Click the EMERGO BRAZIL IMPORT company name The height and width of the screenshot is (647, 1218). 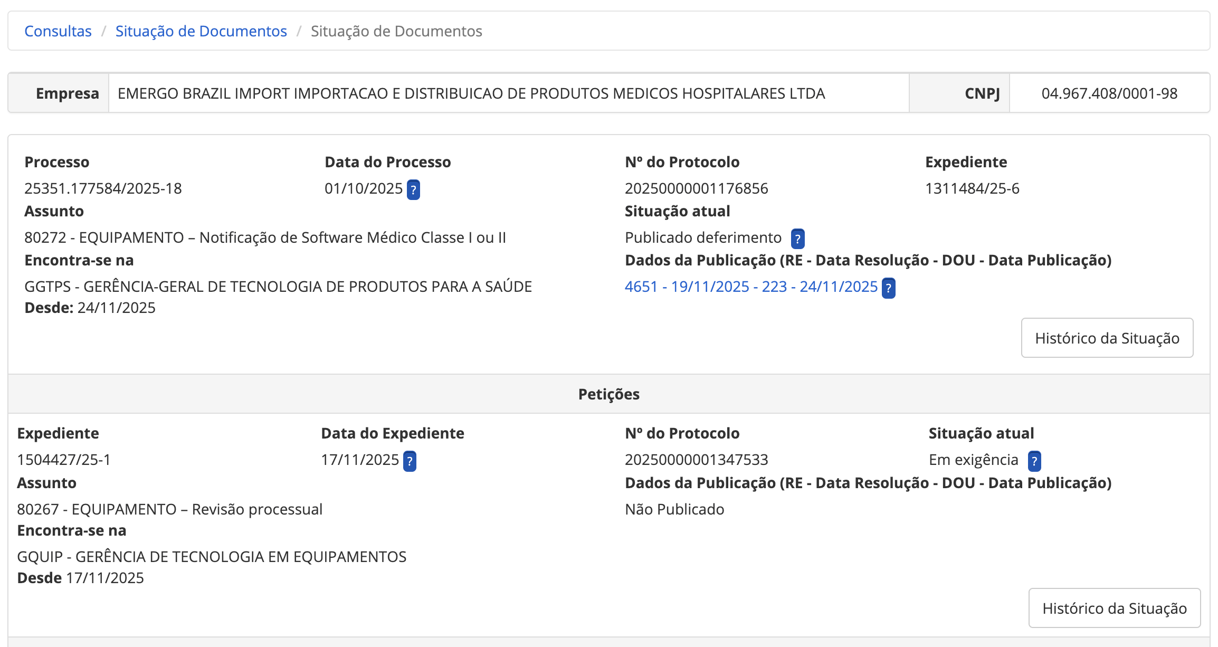tap(471, 93)
